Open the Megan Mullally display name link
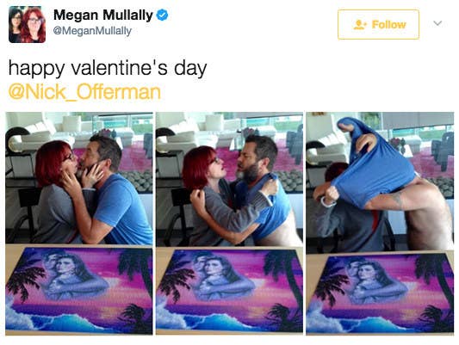This screenshot has height=345, width=459. click(103, 15)
